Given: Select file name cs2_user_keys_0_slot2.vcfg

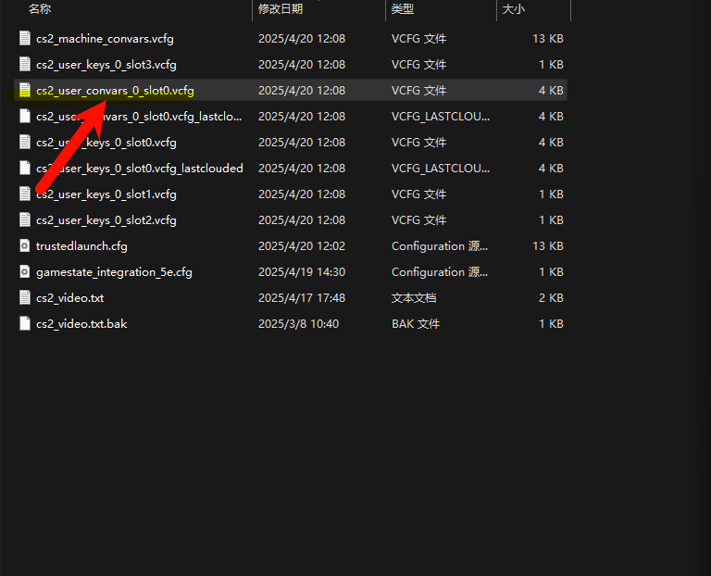Looking at the screenshot, I should point(106,220).
